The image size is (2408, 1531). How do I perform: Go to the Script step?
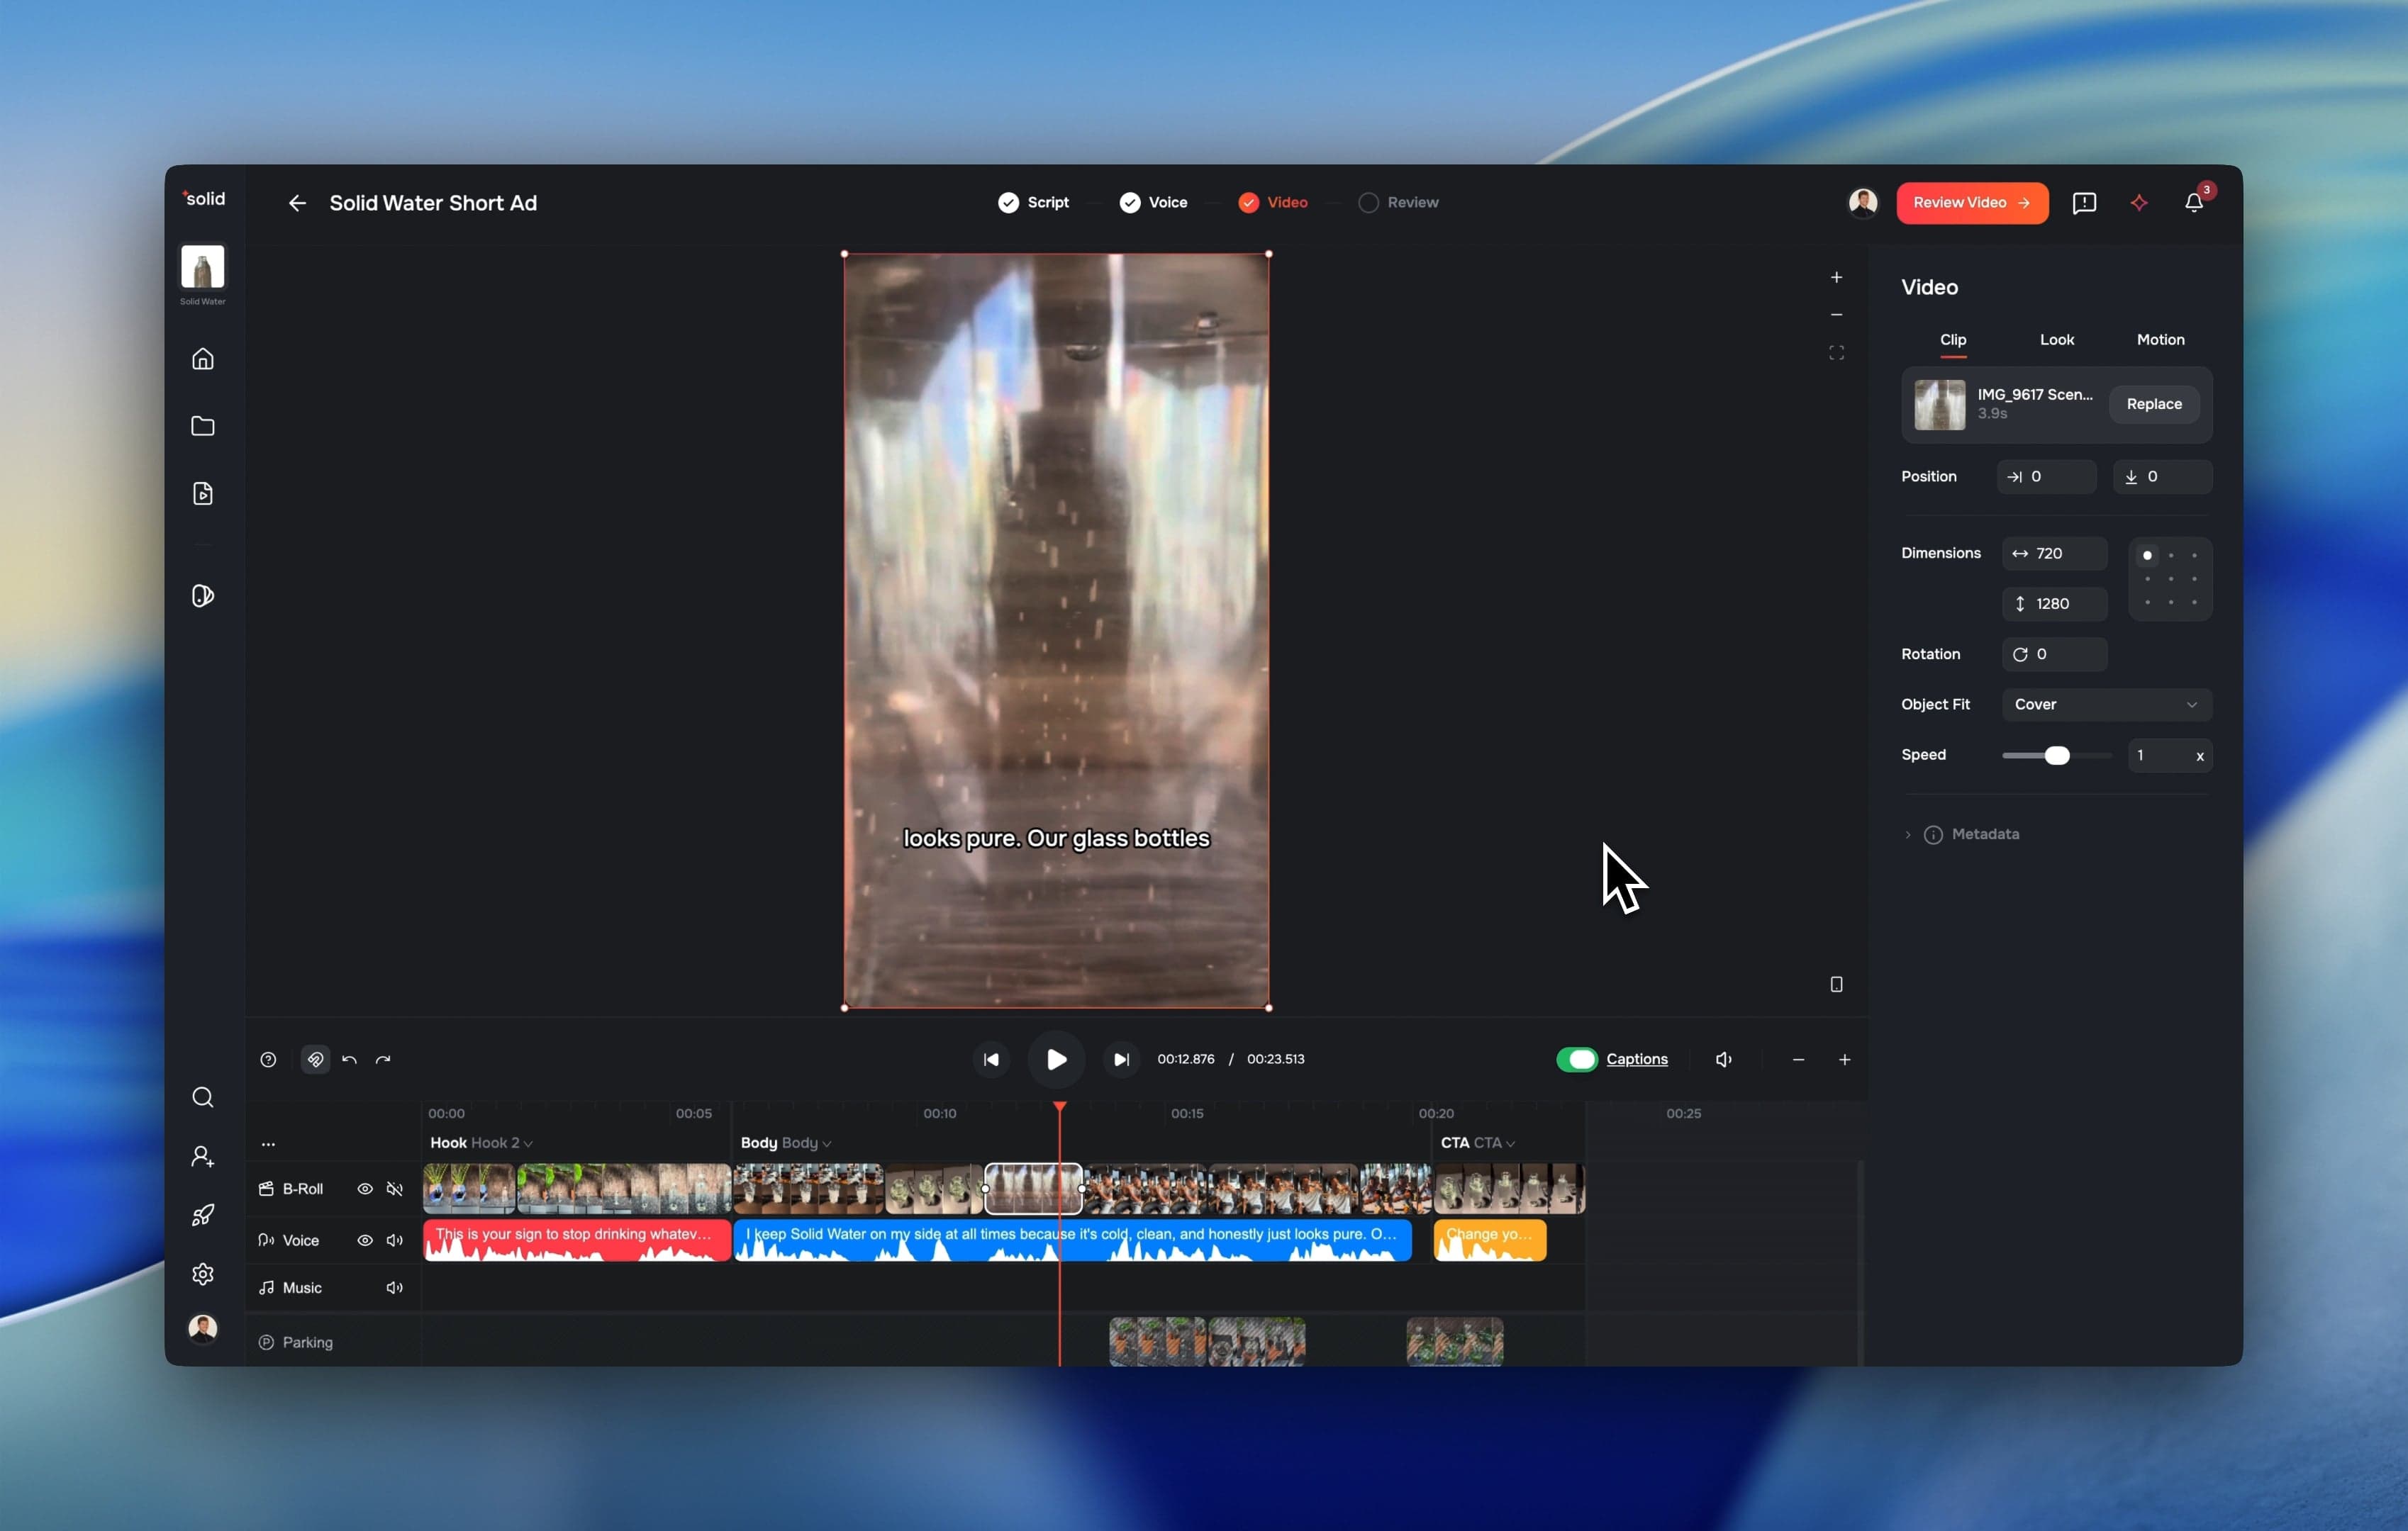(1033, 203)
